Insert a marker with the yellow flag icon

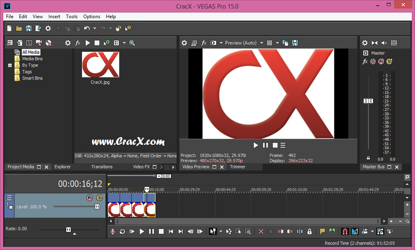coord(322,231)
